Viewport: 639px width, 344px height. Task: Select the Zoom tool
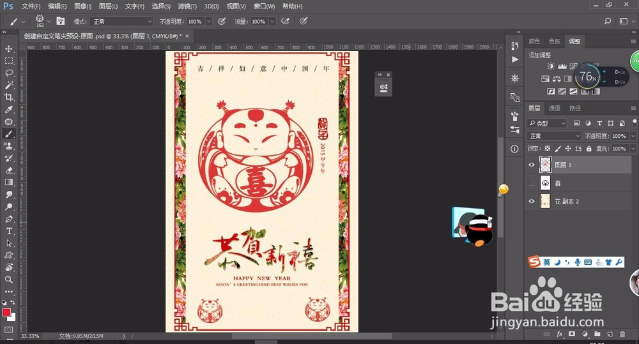point(8,280)
